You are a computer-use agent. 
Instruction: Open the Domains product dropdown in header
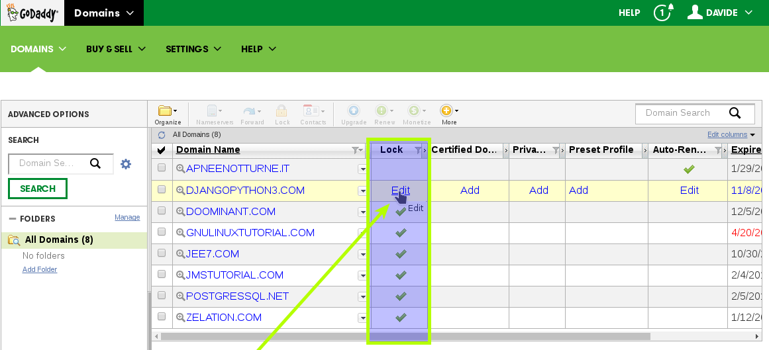104,13
